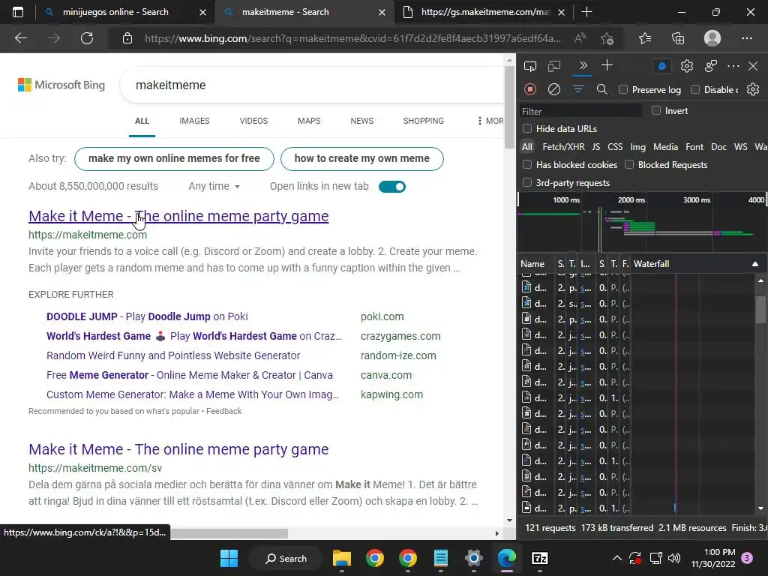Check Has blocked cookies

pyautogui.click(x=527, y=164)
